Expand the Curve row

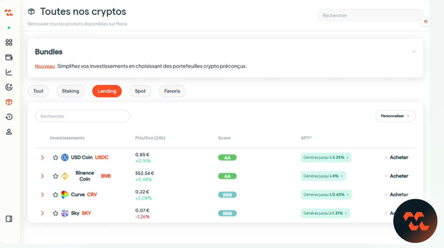pos(42,194)
